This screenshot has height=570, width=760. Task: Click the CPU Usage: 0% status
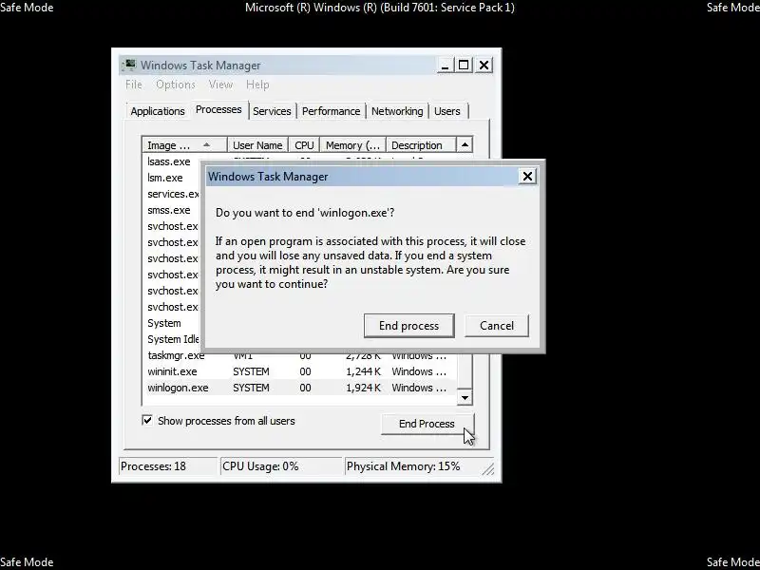[281, 466]
